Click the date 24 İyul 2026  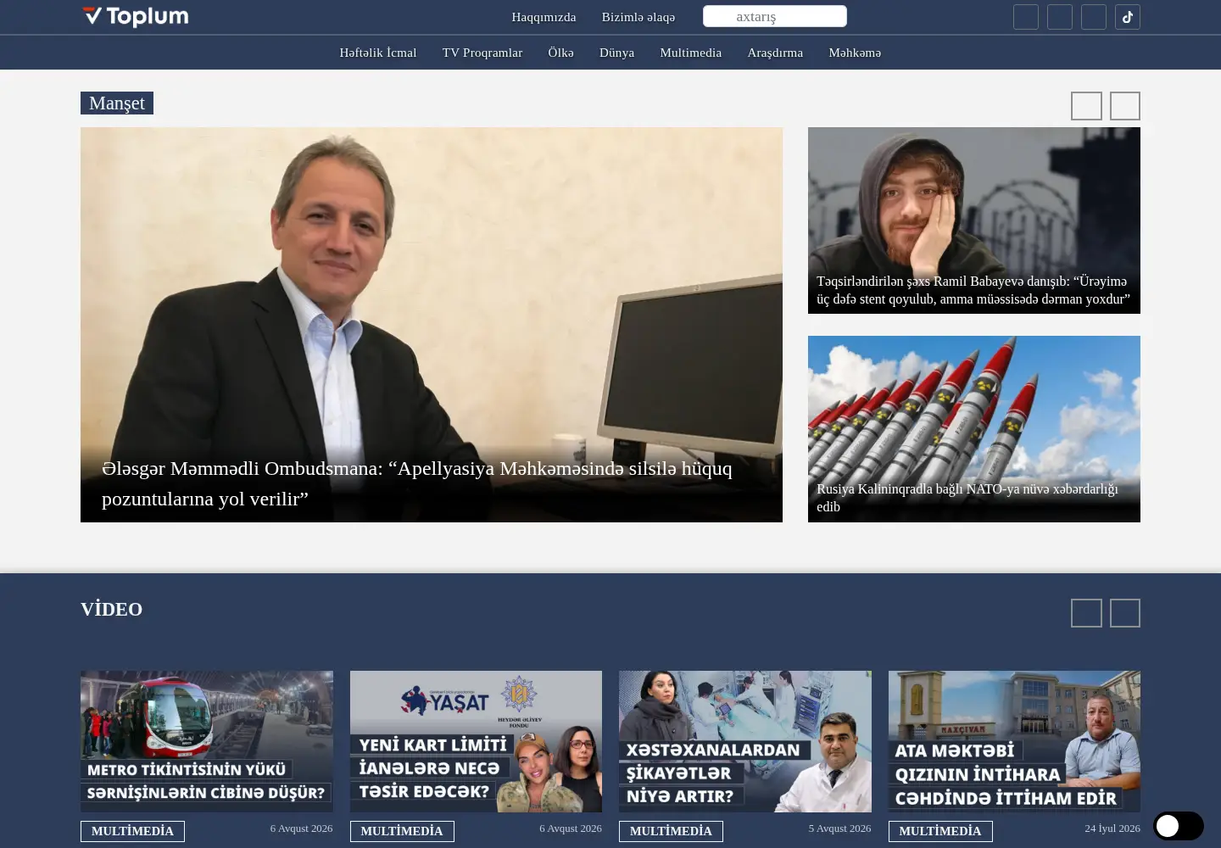pyautogui.click(x=1112, y=828)
